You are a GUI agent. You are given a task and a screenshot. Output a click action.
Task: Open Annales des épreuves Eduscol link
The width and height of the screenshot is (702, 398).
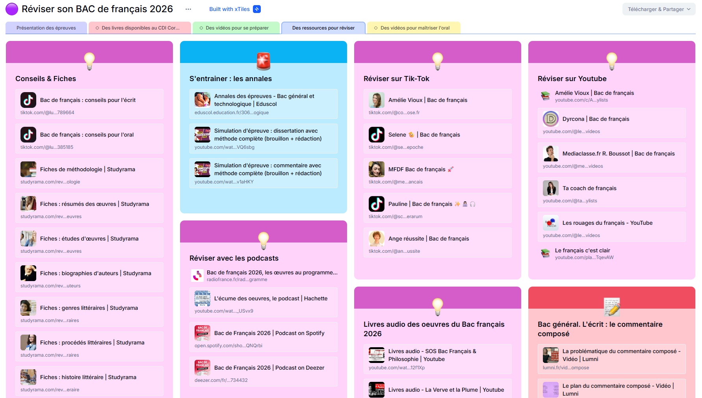[x=264, y=100]
